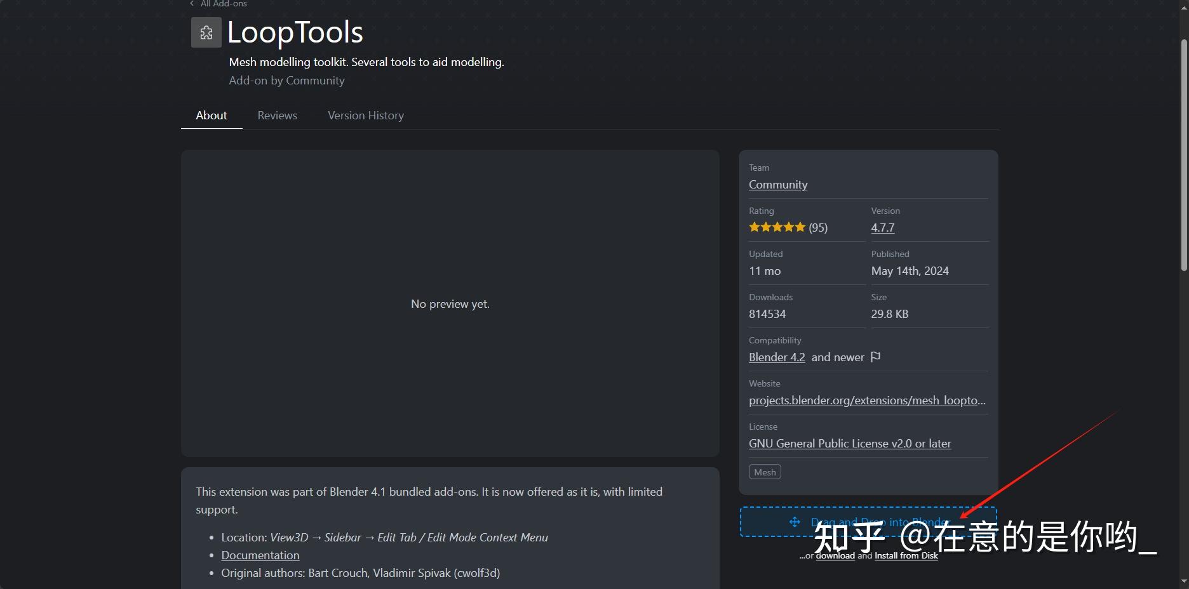
Task: Open the Community team link
Action: [778, 185]
